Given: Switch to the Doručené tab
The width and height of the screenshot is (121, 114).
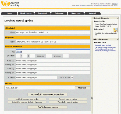Looking at the screenshot, I should [42, 13].
